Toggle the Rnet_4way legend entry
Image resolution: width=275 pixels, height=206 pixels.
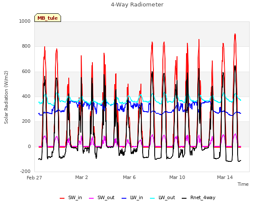pyautogui.click(x=199, y=198)
